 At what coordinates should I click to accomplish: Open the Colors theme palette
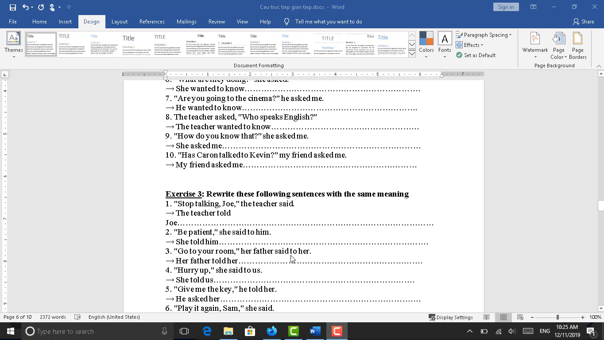click(426, 45)
